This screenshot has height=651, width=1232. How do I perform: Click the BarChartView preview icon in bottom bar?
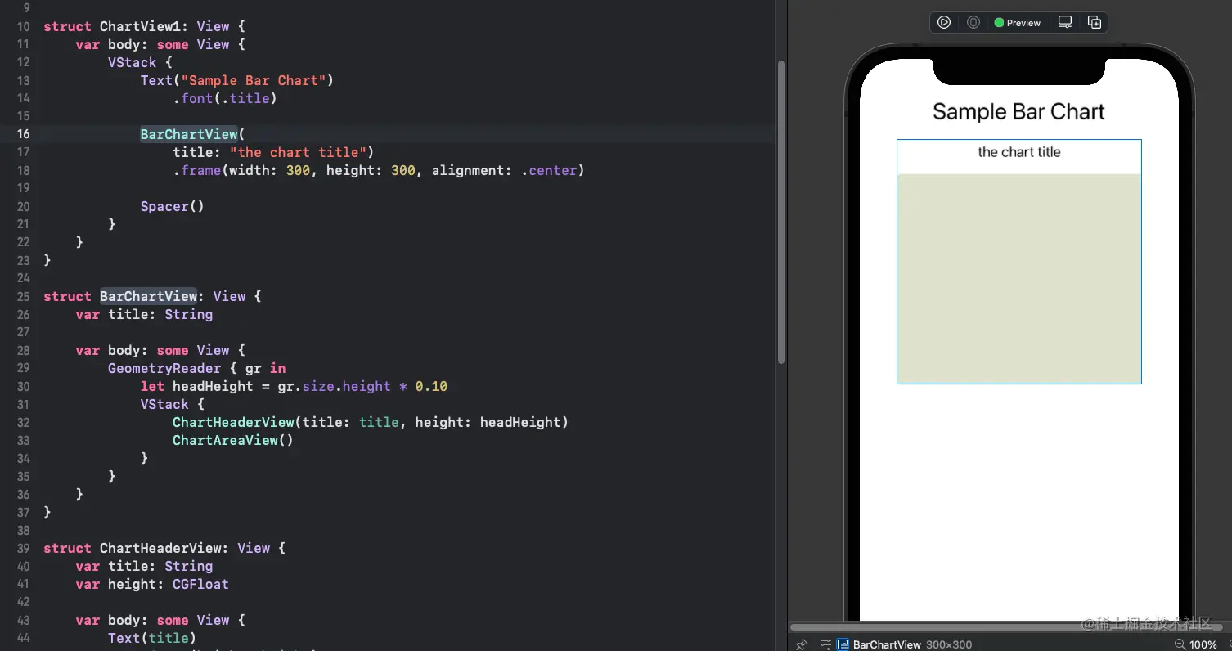point(843,644)
